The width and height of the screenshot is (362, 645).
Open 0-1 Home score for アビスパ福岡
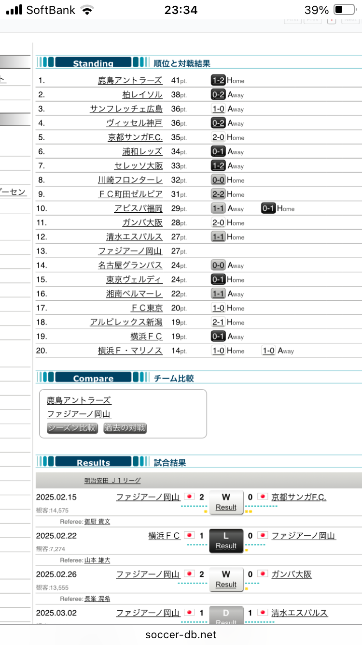(x=268, y=209)
